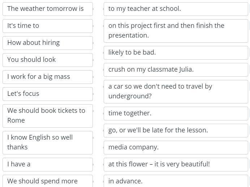Choose ending 'to my teacher at school.'
Image resolution: width=250 pixels, height=187 pixels.
[176, 9]
